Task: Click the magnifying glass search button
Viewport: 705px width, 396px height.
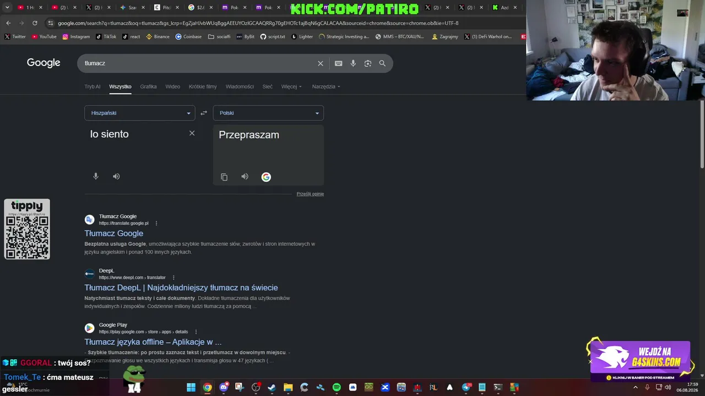Action: pos(382,63)
